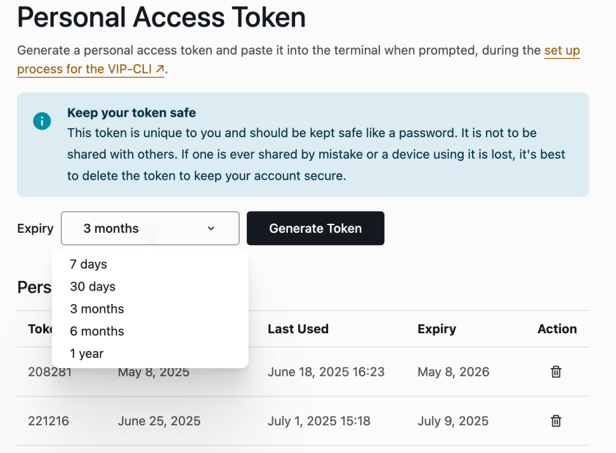The height and width of the screenshot is (453, 616).
Task: Click the info icon in safety notice
Action: pos(42,121)
